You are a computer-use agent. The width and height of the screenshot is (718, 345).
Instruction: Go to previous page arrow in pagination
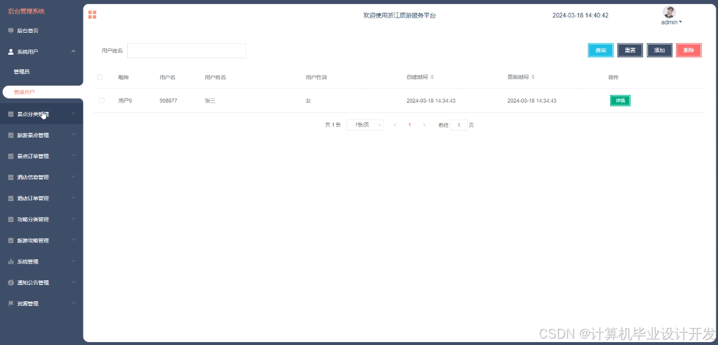[x=395, y=125]
